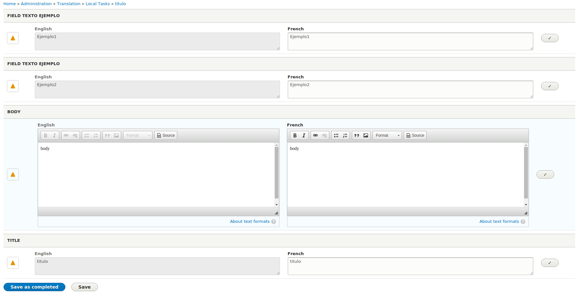Insert a link in the English Body editor
The height and width of the screenshot is (297, 580).
click(x=66, y=135)
